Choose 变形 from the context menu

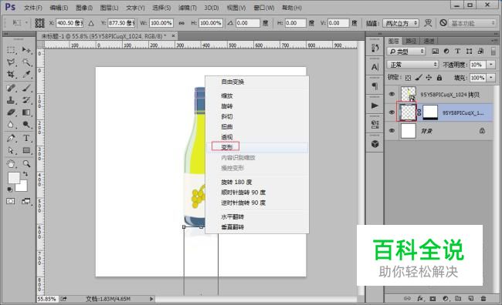[226, 147]
